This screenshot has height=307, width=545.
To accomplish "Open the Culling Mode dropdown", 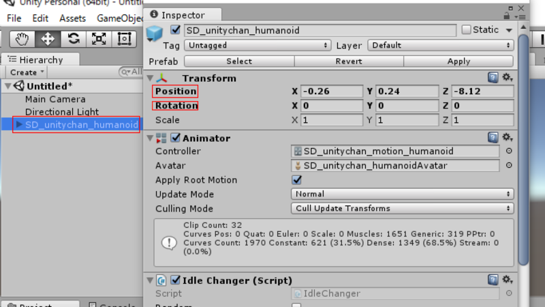I will (402, 208).
